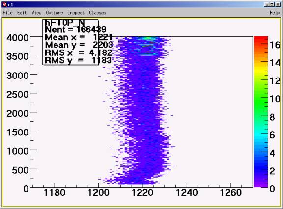283x209 pixels.
Task: Open the Options menu
Action: click(x=55, y=13)
